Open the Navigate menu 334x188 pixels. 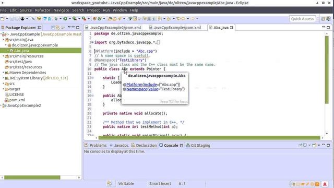click(x=61, y=10)
